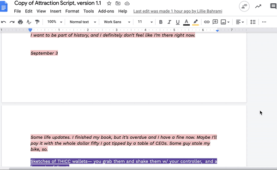Screen dimensions: 277x170
Task: Insert a link with the chain icon
Action: [207, 22]
